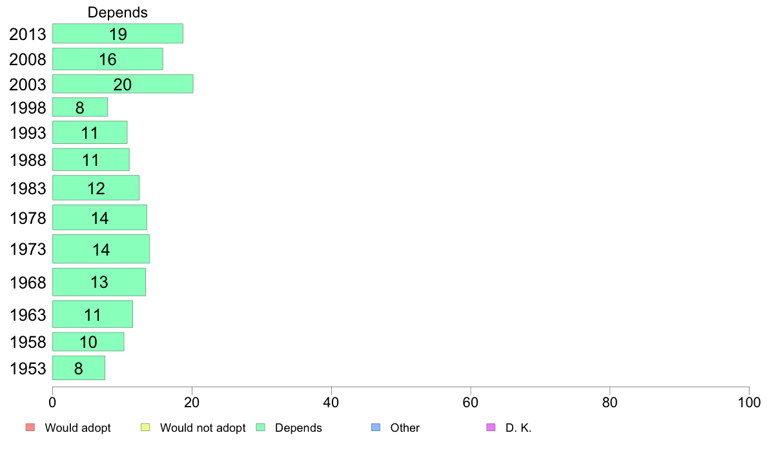Click the Other legend label text
The width and height of the screenshot is (767, 475).
tap(405, 427)
